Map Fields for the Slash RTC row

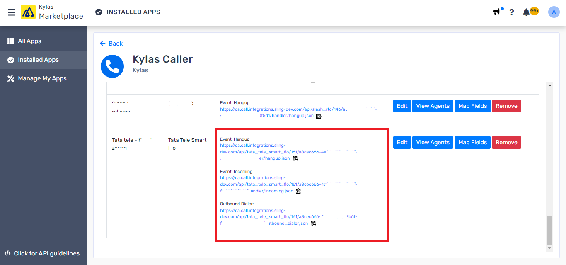pos(472,106)
